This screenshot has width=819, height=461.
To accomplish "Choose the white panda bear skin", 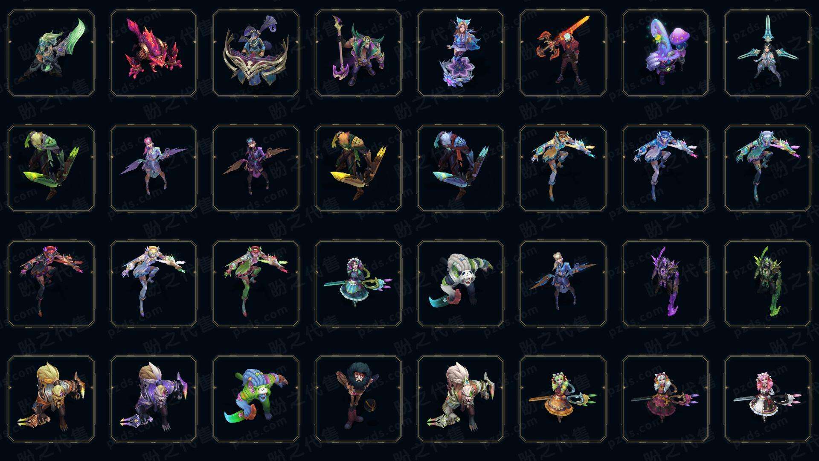I will pyautogui.click(x=461, y=283).
